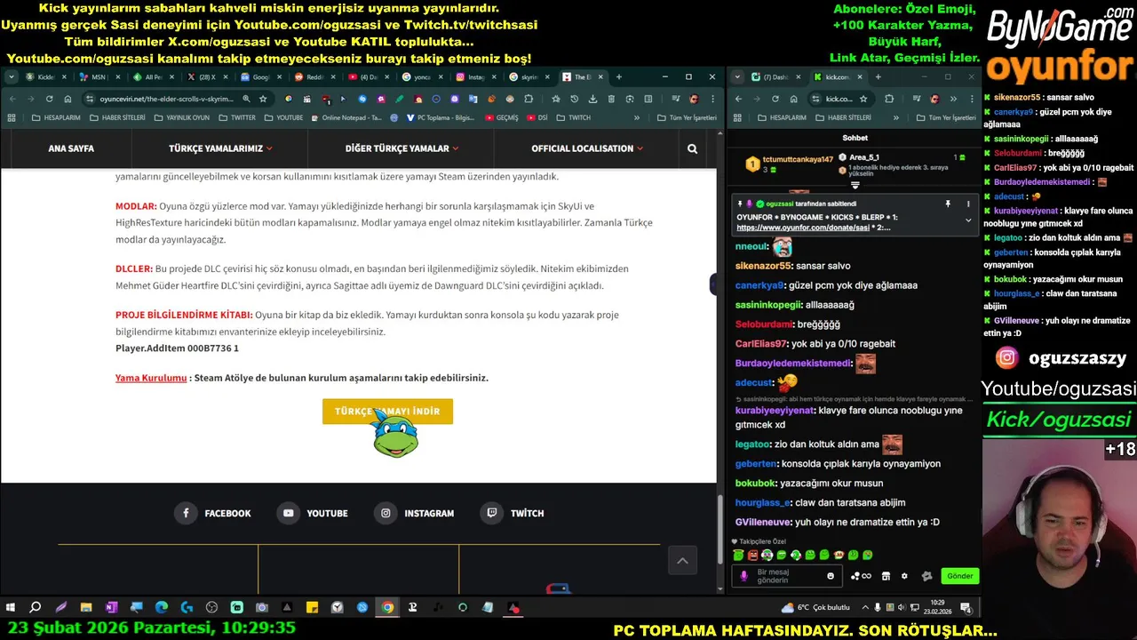Open browser history clock icon
The image size is (1137, 640).
574,99
